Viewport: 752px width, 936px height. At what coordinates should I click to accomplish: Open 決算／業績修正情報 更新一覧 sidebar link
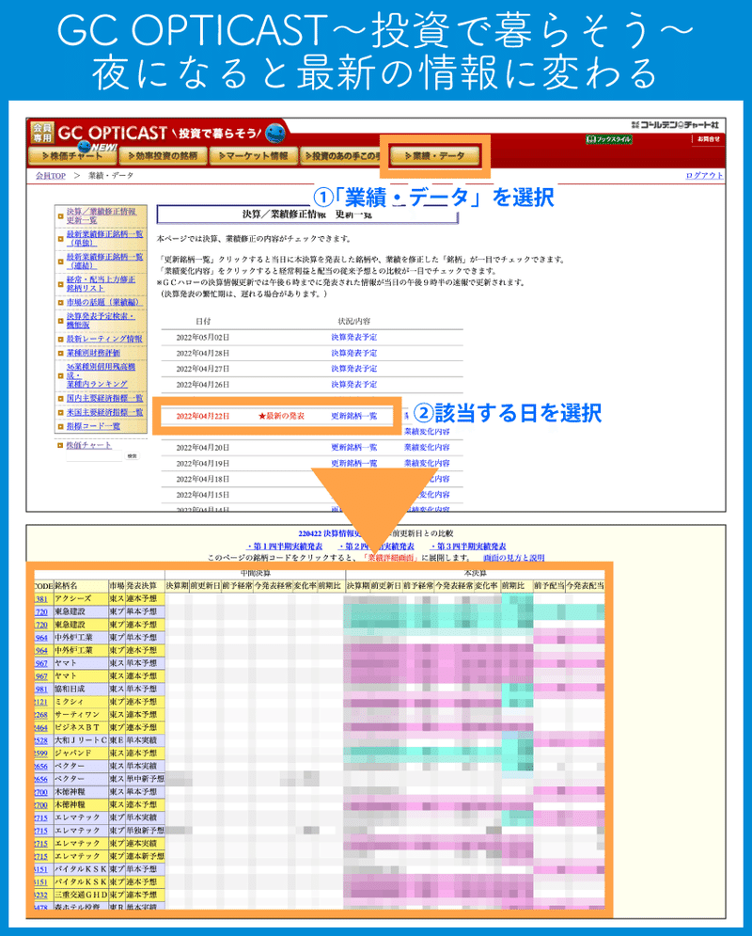102,215
